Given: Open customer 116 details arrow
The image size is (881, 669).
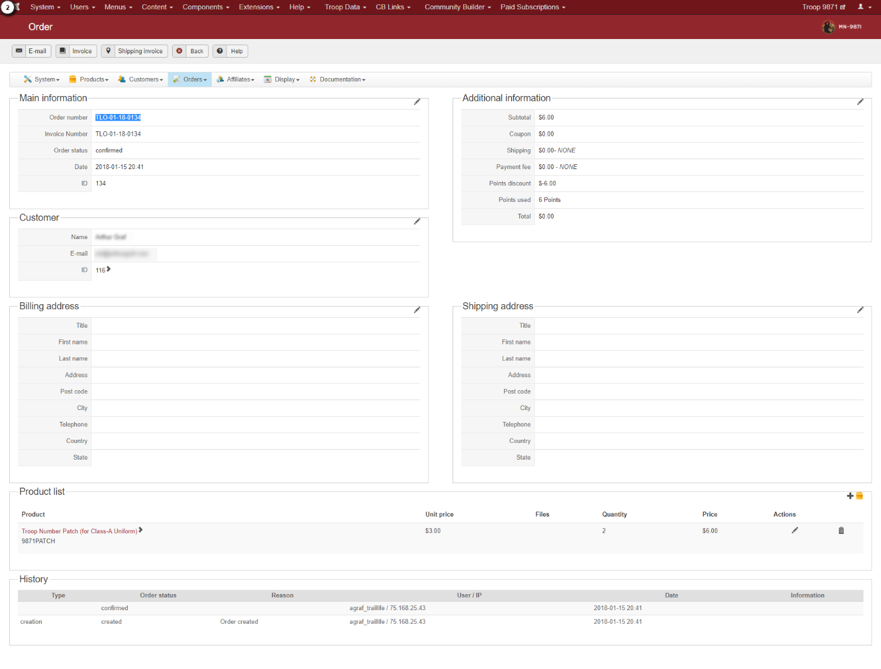Looking at the screenshot, I should pos(109,269).
